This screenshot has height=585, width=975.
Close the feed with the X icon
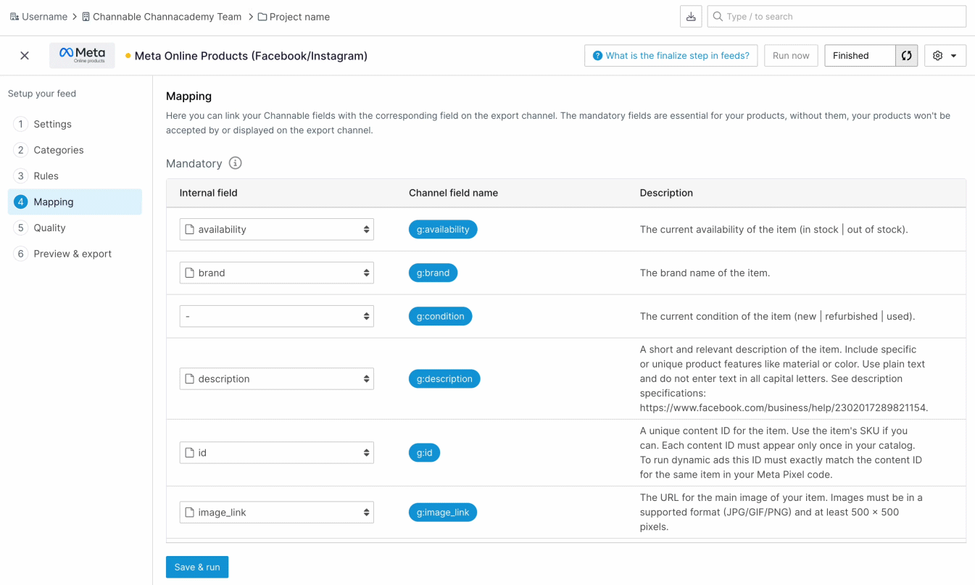click(25, 56)
